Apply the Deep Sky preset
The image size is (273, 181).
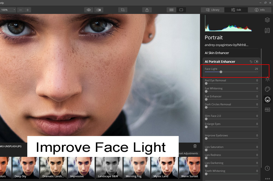tap(26, 168)
